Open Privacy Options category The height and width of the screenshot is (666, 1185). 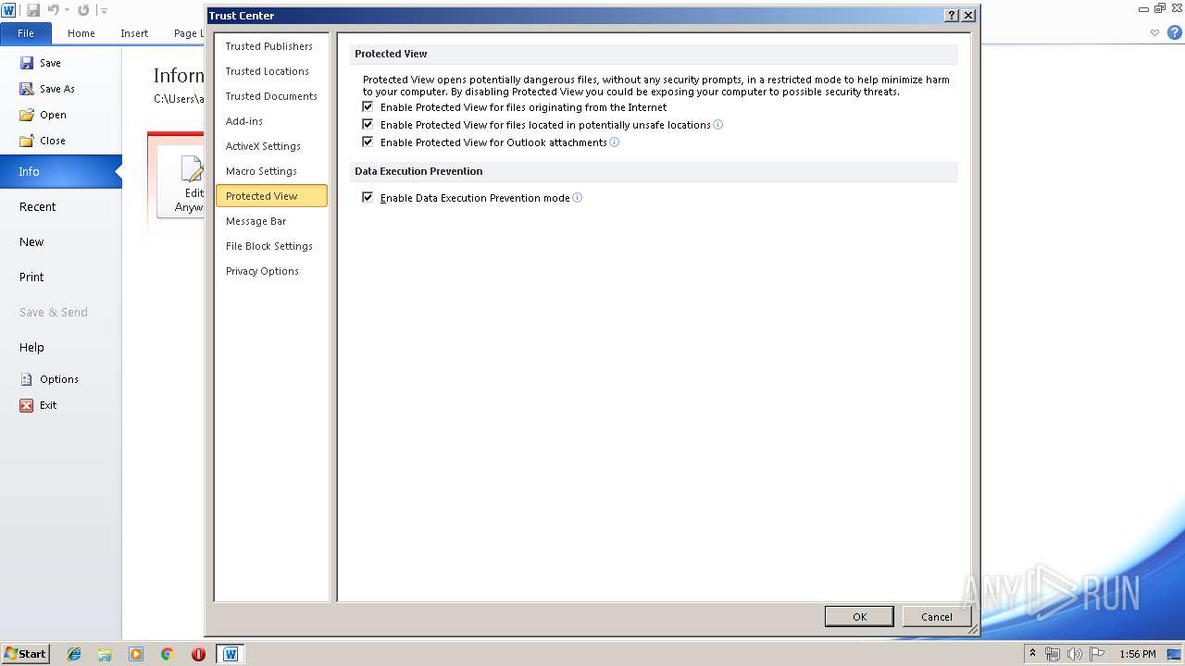pos(271,271)
